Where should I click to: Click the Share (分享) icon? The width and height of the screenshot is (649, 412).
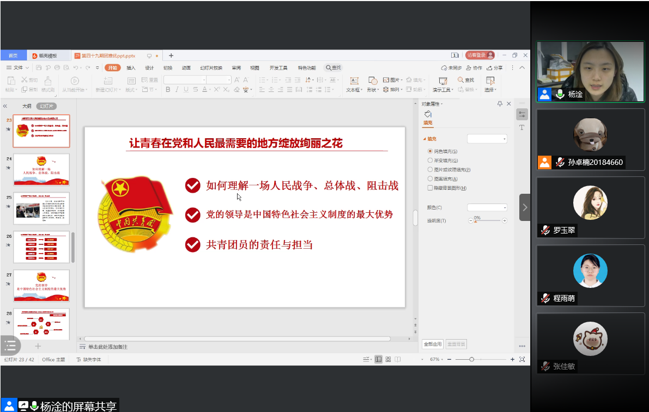495,68
